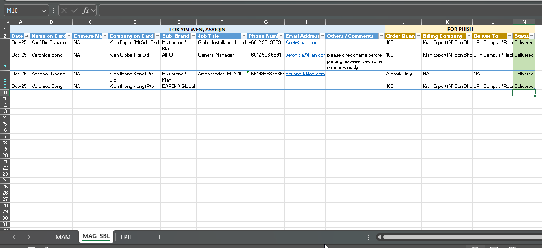The image size is (542, 248).
Task: Open the Job Title filter dropdown
Action: pos(243,36)
